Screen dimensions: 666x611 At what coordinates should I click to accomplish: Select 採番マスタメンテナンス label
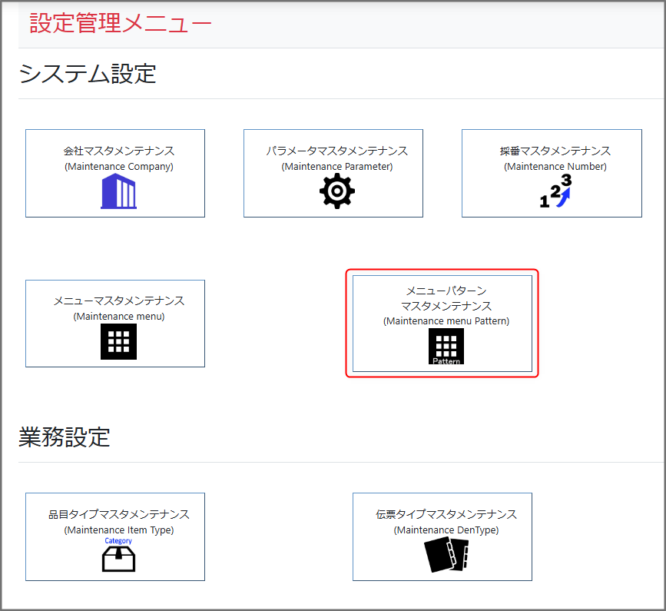tap(555, 151)
